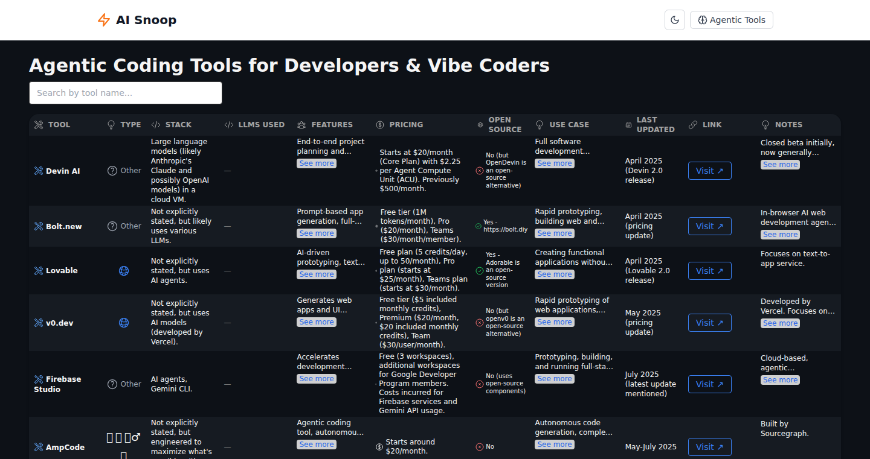
Task: Click the dollar icon beside Pricing header
Action: click(380, 125)
